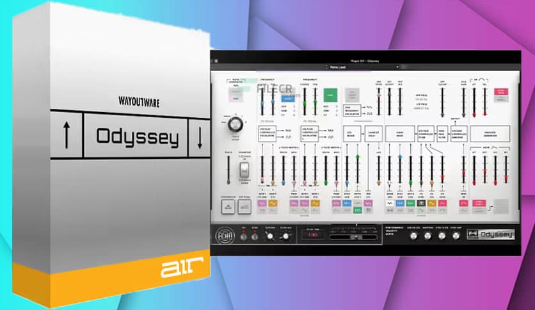Click the Audio Mixer block in the signal diagram

coord(400,134)
